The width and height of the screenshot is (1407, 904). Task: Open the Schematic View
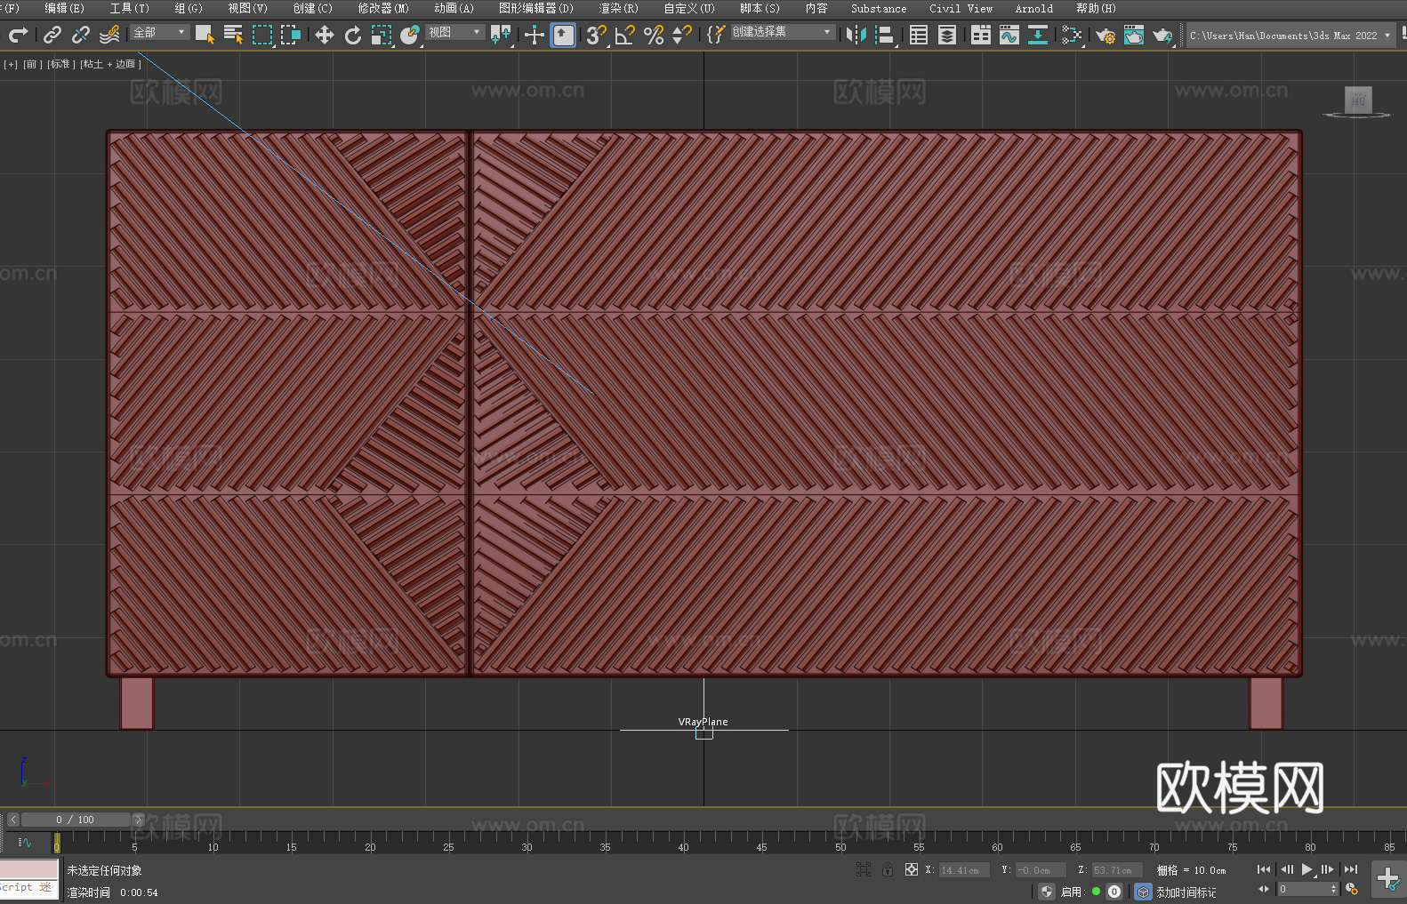1072,35
